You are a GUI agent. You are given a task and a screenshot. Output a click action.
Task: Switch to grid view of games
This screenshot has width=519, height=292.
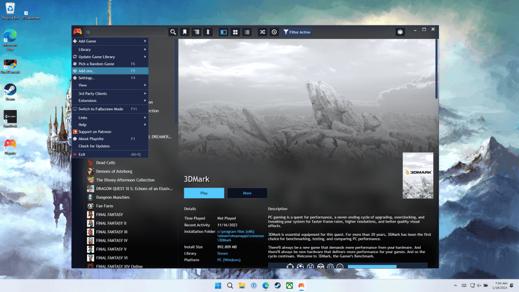(235, 32)
